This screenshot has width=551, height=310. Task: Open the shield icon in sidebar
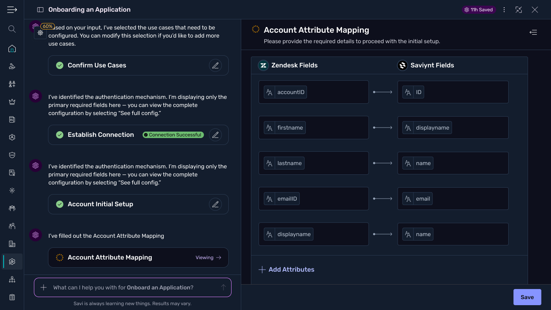12,155
